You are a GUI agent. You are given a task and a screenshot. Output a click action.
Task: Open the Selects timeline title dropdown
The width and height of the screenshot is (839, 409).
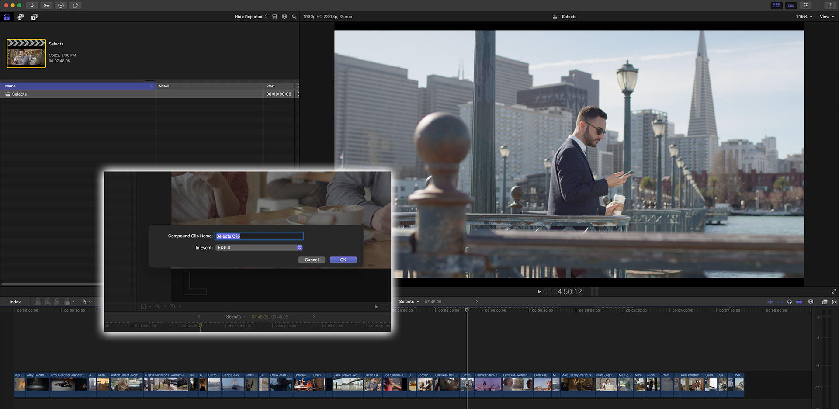pos(409,302)
